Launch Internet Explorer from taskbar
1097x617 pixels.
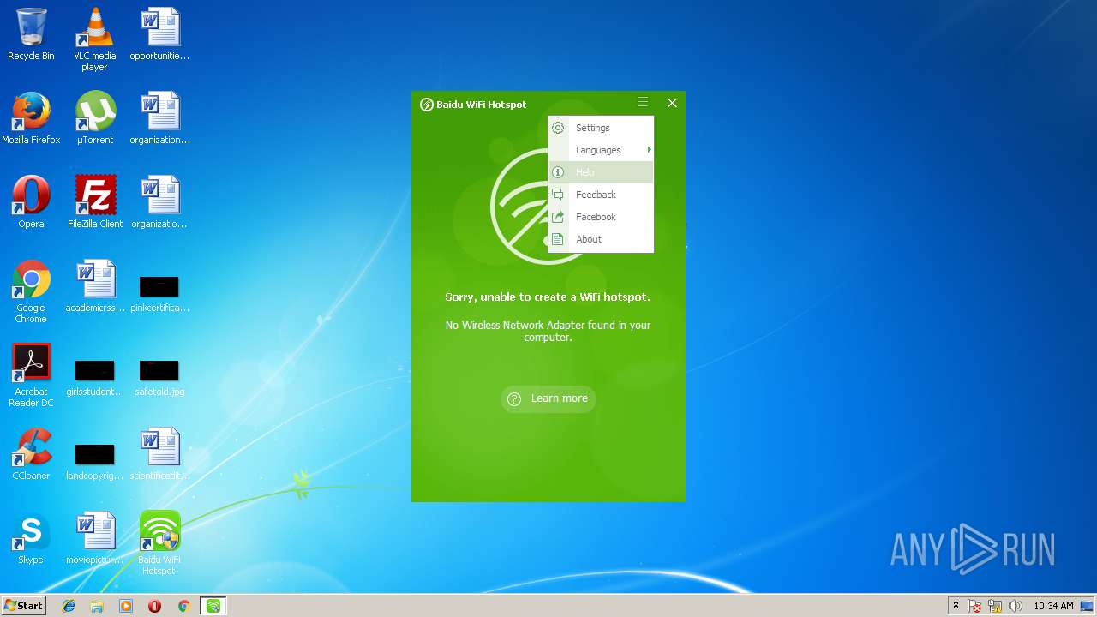coord(69,606)
